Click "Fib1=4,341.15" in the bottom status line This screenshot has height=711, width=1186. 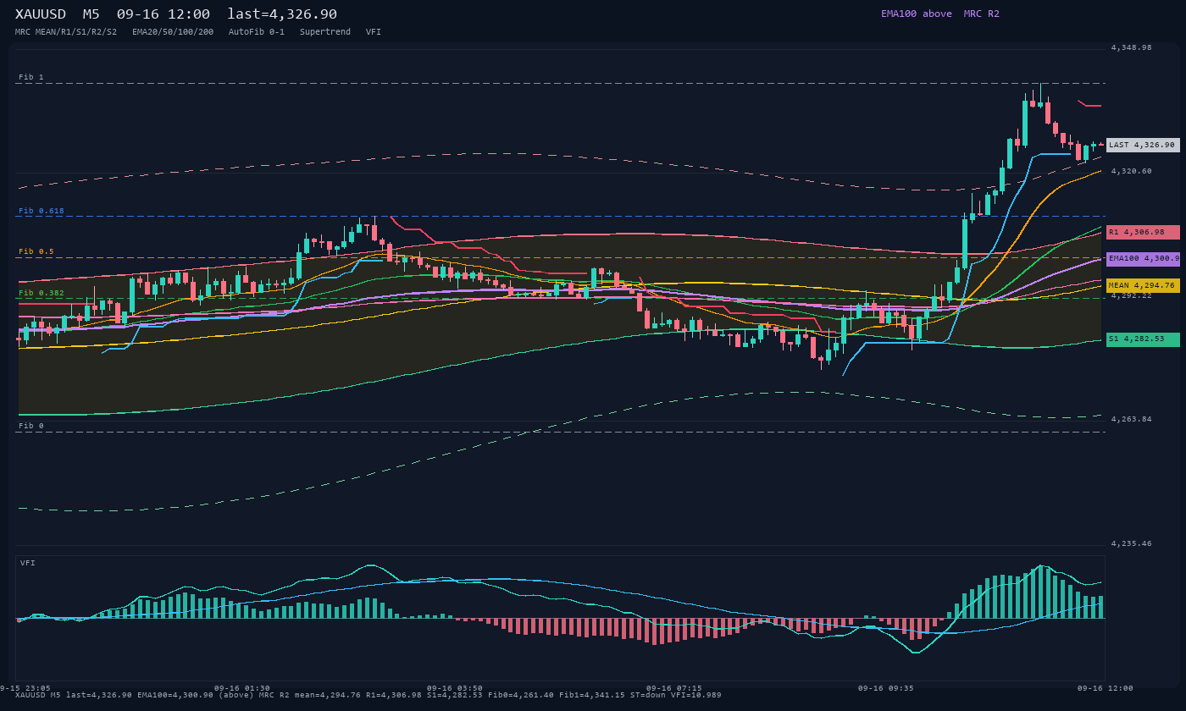click(x=592, y=695)
